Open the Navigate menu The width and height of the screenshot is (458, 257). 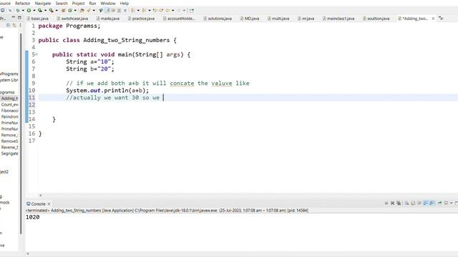coord(43,3)
